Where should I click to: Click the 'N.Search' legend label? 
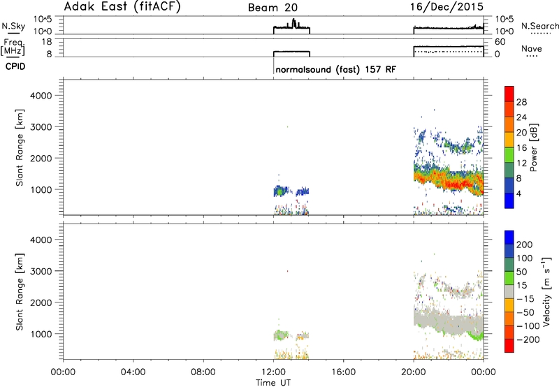540,26
